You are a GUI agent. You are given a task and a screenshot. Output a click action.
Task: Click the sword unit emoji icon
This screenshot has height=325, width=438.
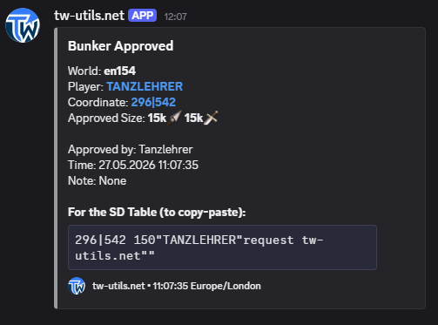coord(211,118)
